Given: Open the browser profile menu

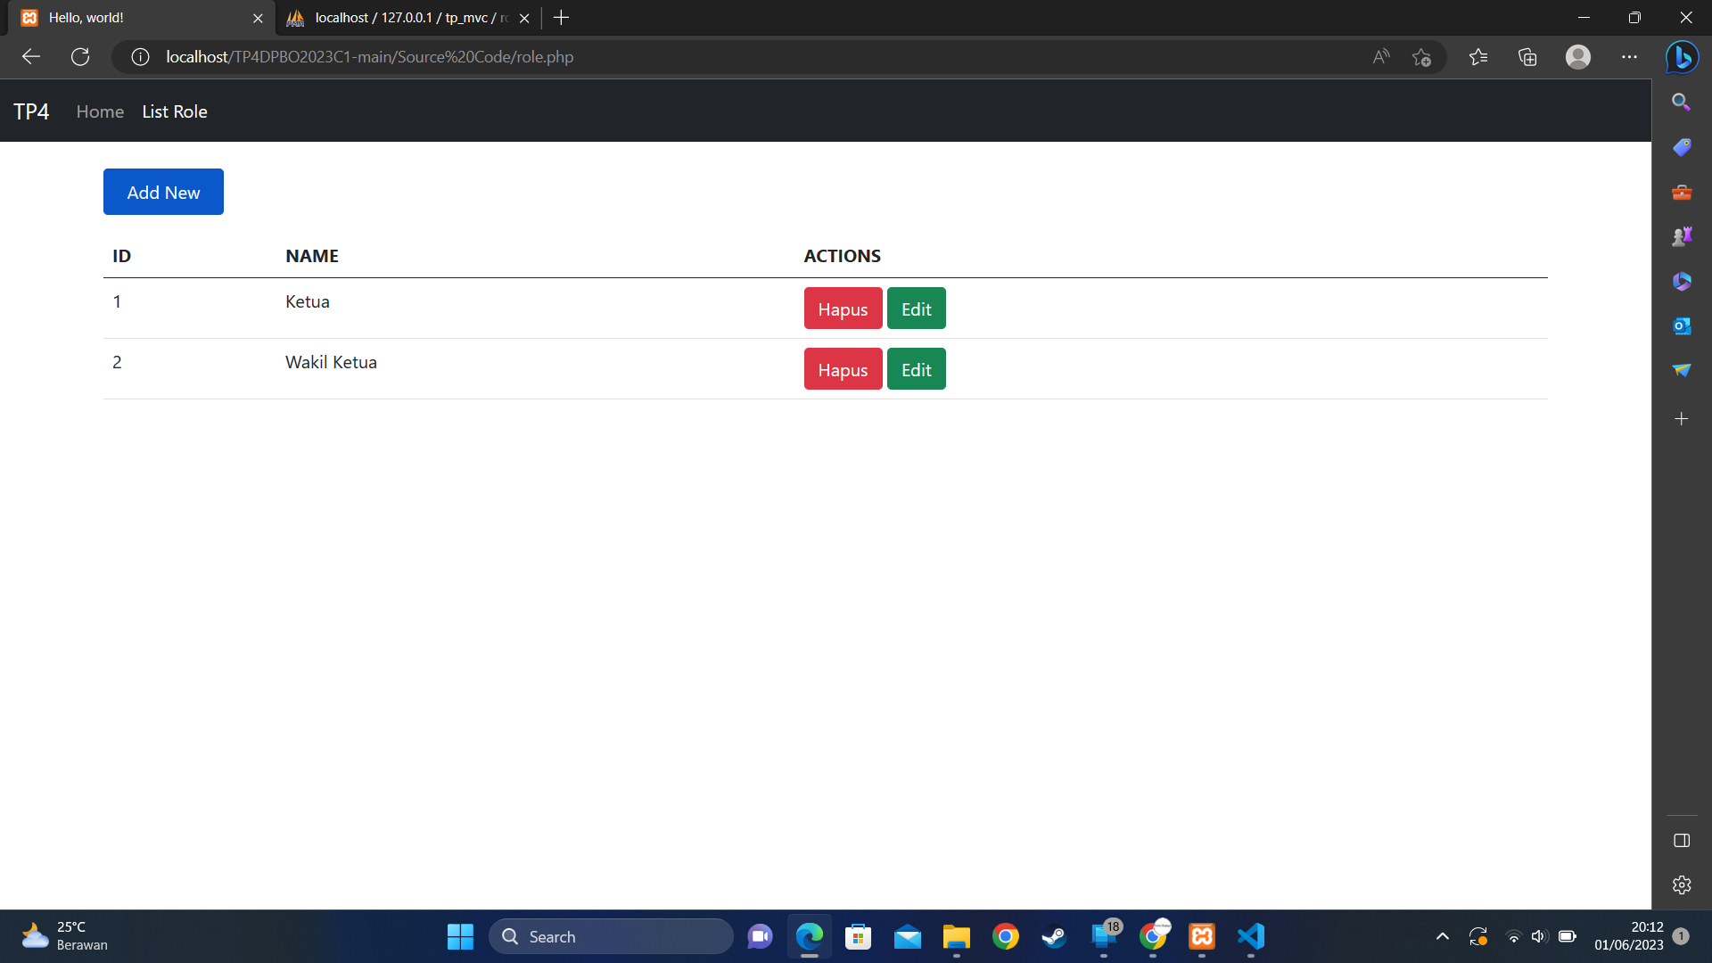Looking at the screenshot, I should [x=1578, y=57].
